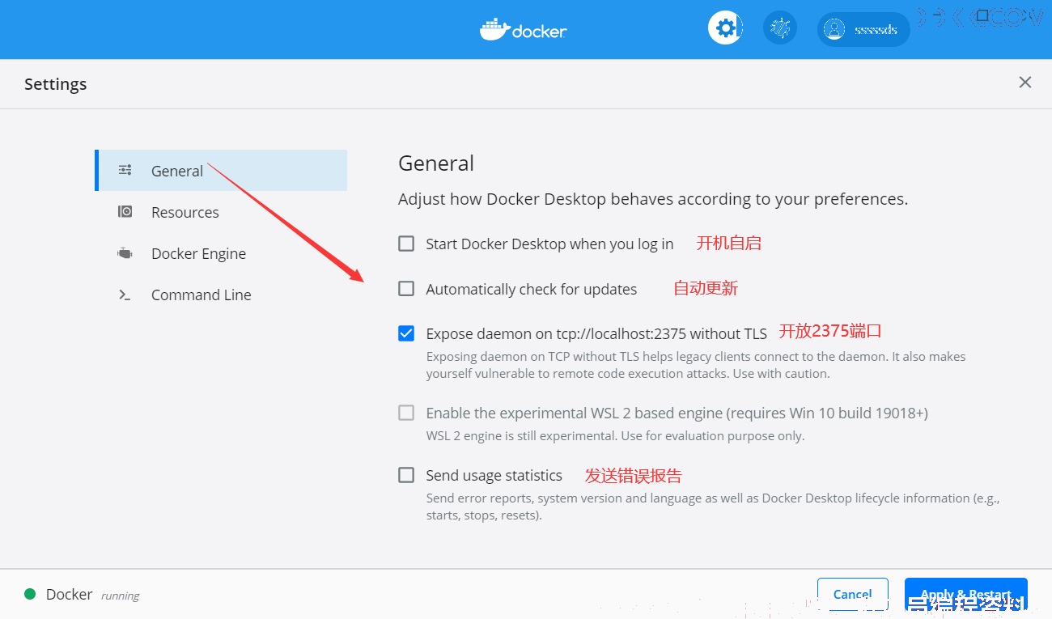Click 'Adjust how Docker Desktop behaves' description

[x=653, y=199]
